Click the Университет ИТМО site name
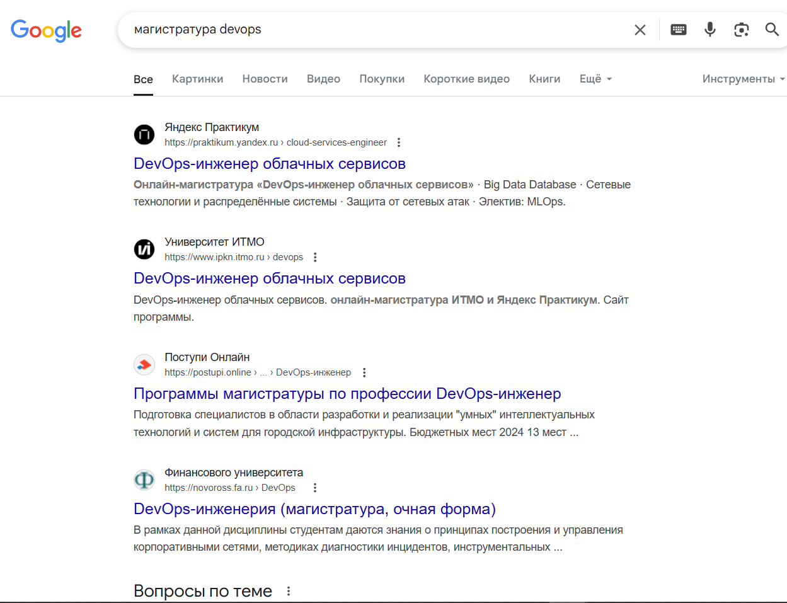Image resolution: width=787 pixels, height=603 pixels. (214, 242)
